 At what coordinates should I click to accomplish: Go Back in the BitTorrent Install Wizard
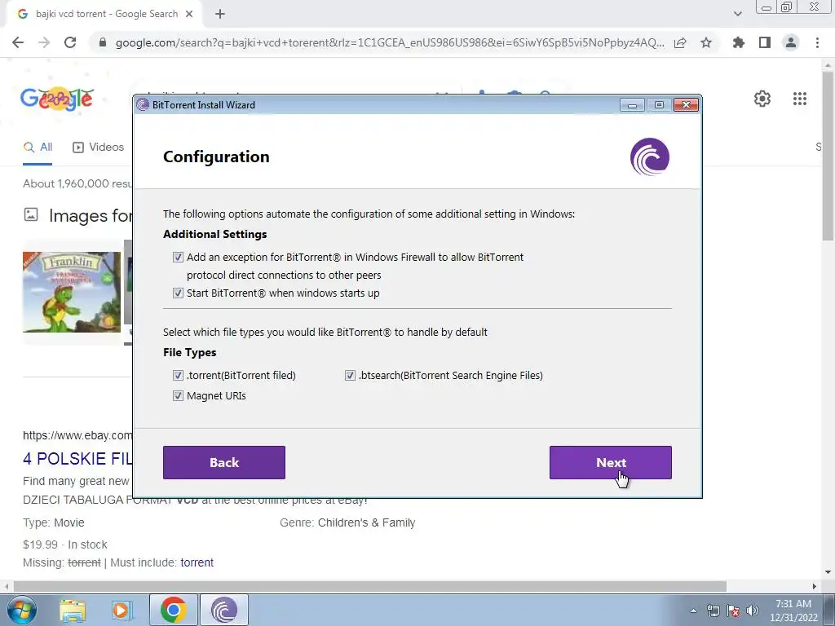click(224, 462)
